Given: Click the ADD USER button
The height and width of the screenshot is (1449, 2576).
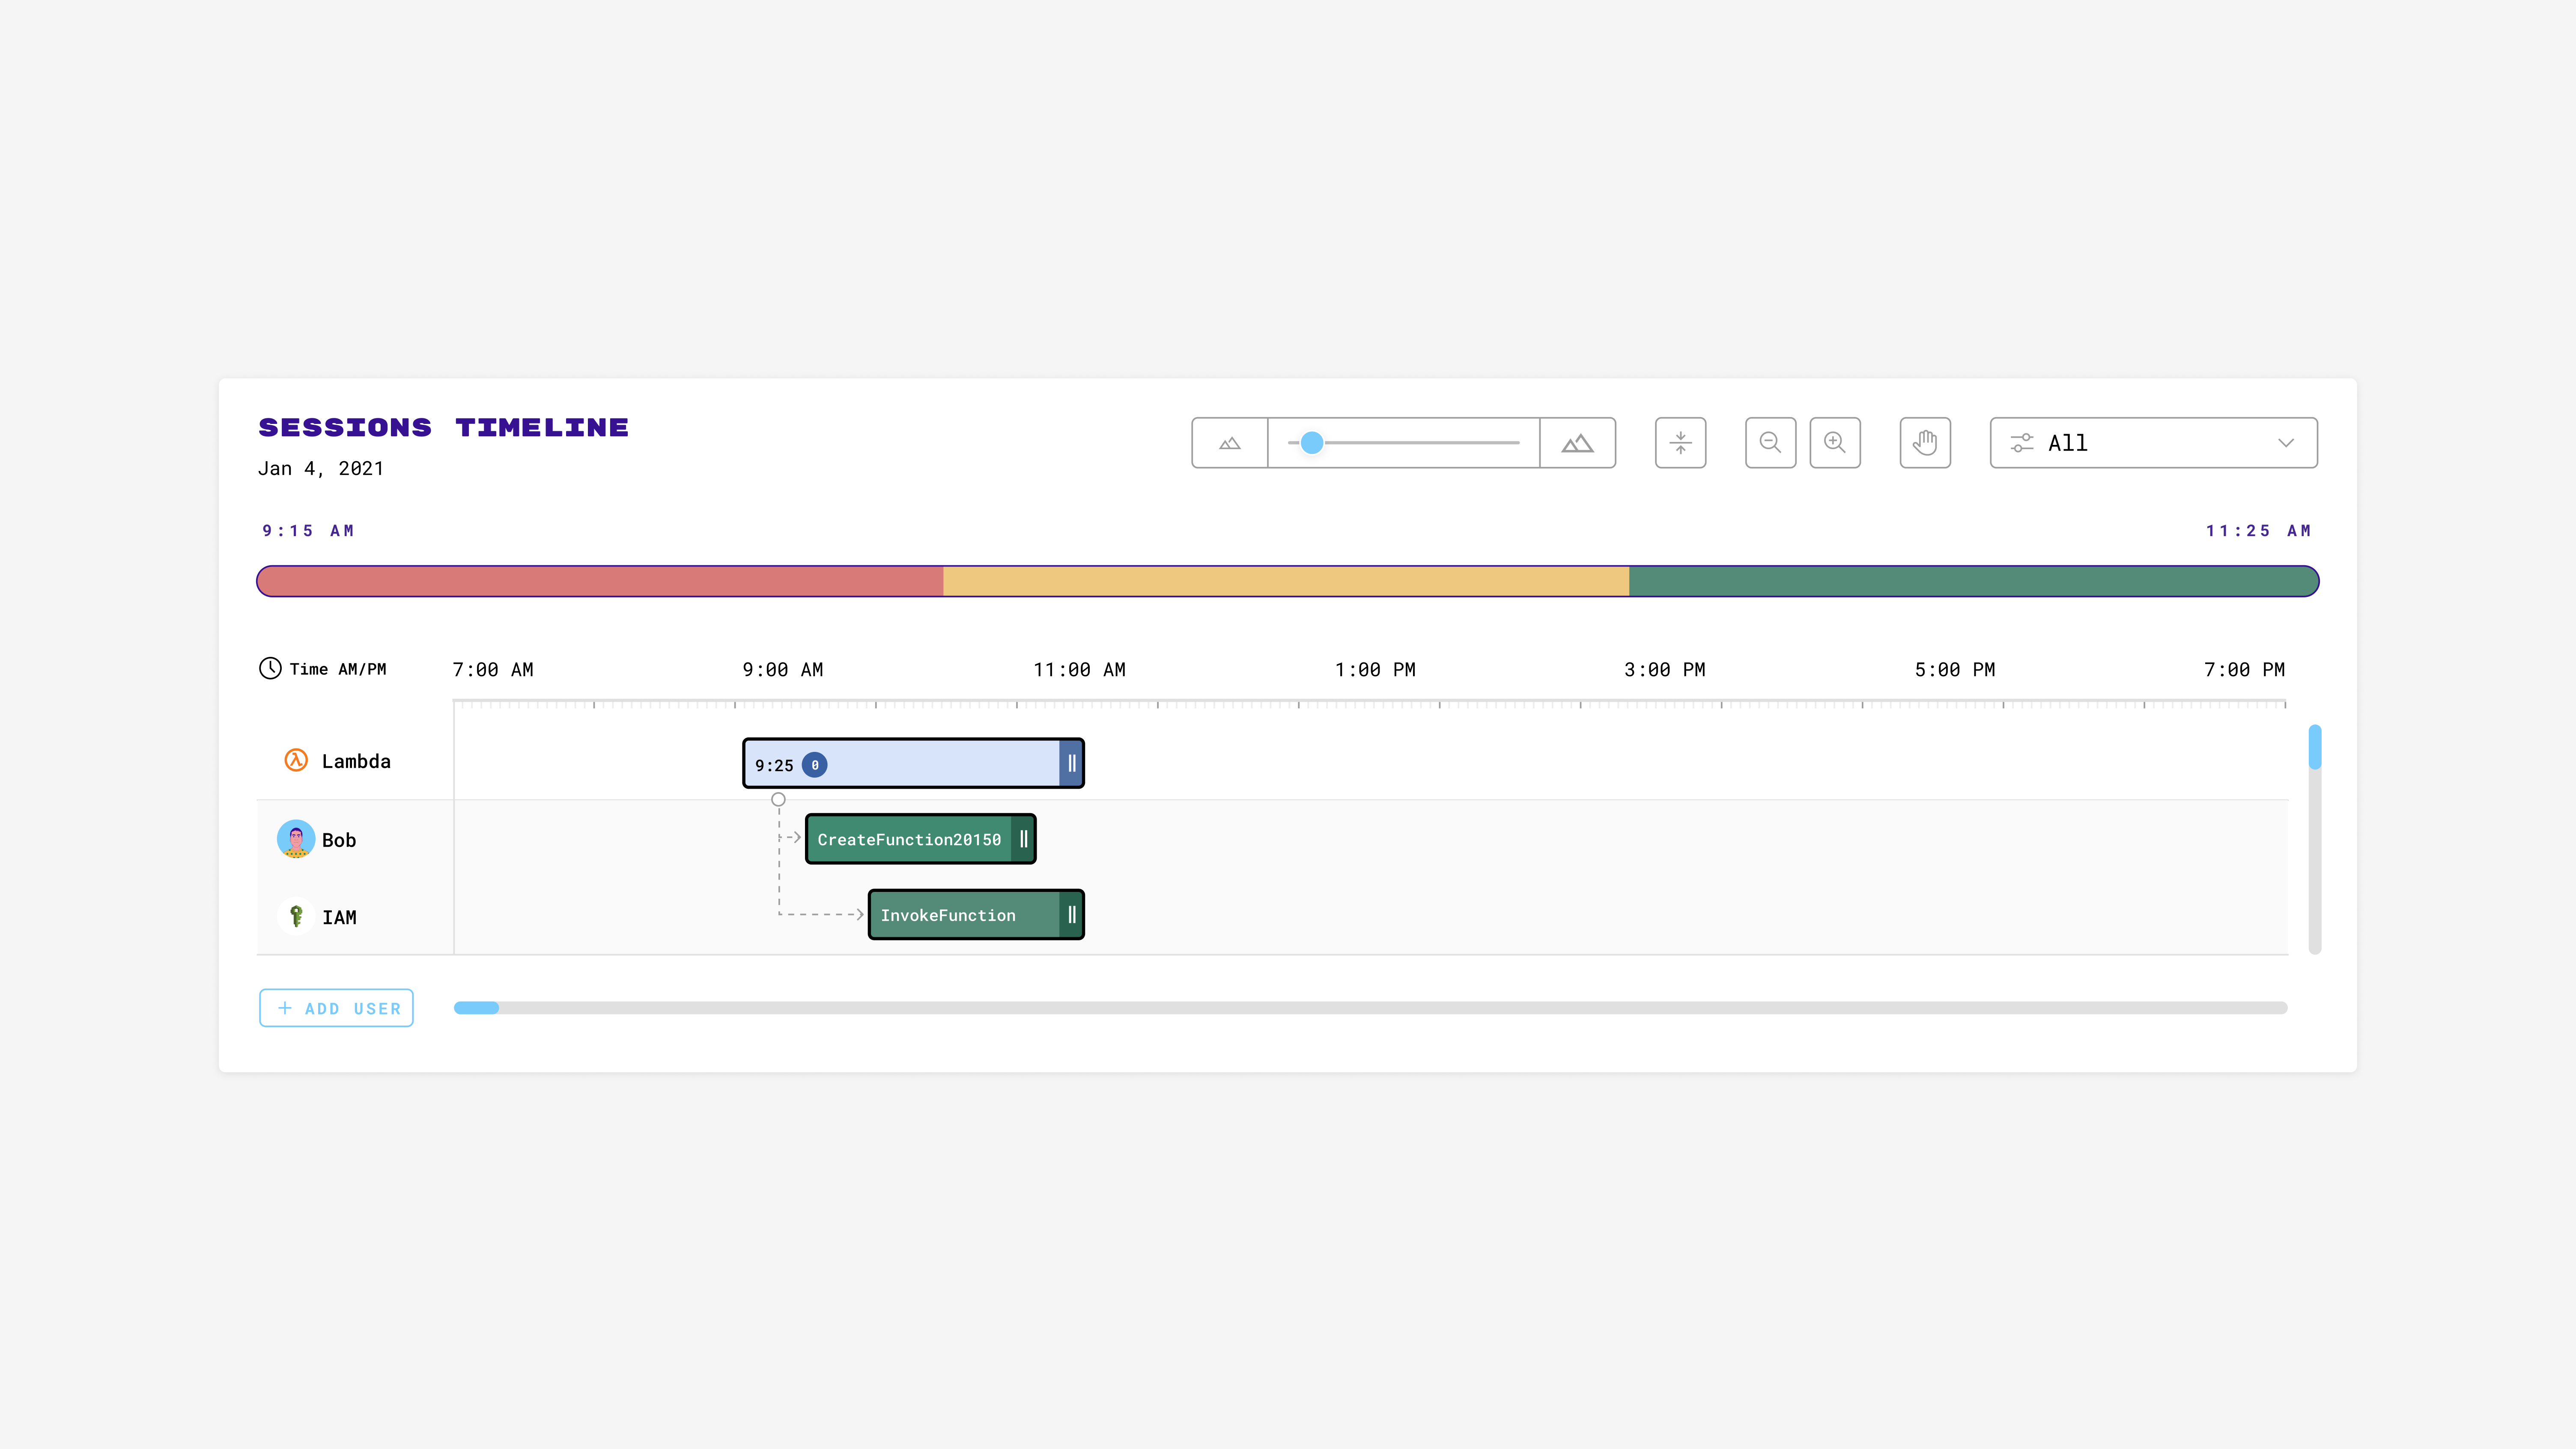Looking at the screenshot, I should [336, 1008].
